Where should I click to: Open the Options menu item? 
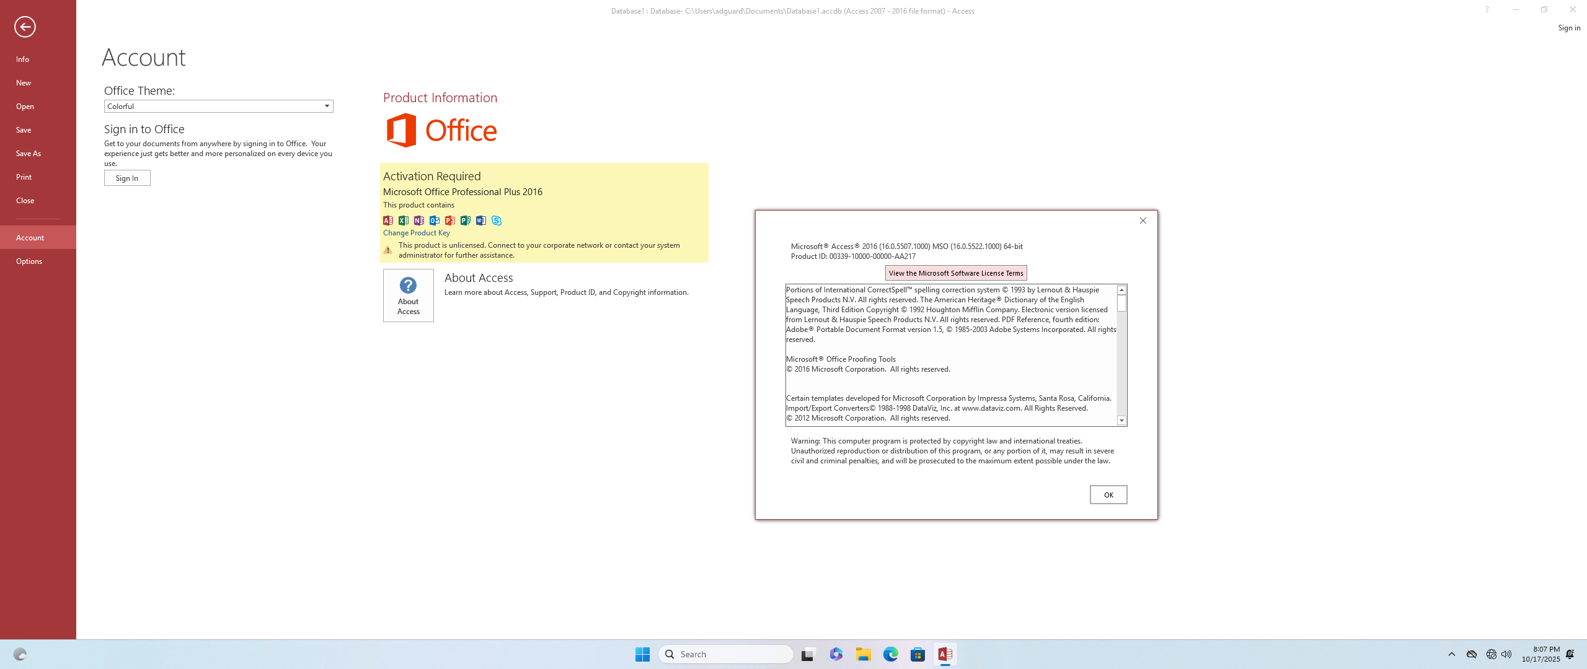tap(29, 261)
